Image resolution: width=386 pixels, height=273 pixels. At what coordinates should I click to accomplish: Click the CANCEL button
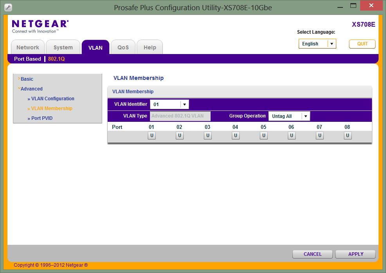click(x=313, y=254)
